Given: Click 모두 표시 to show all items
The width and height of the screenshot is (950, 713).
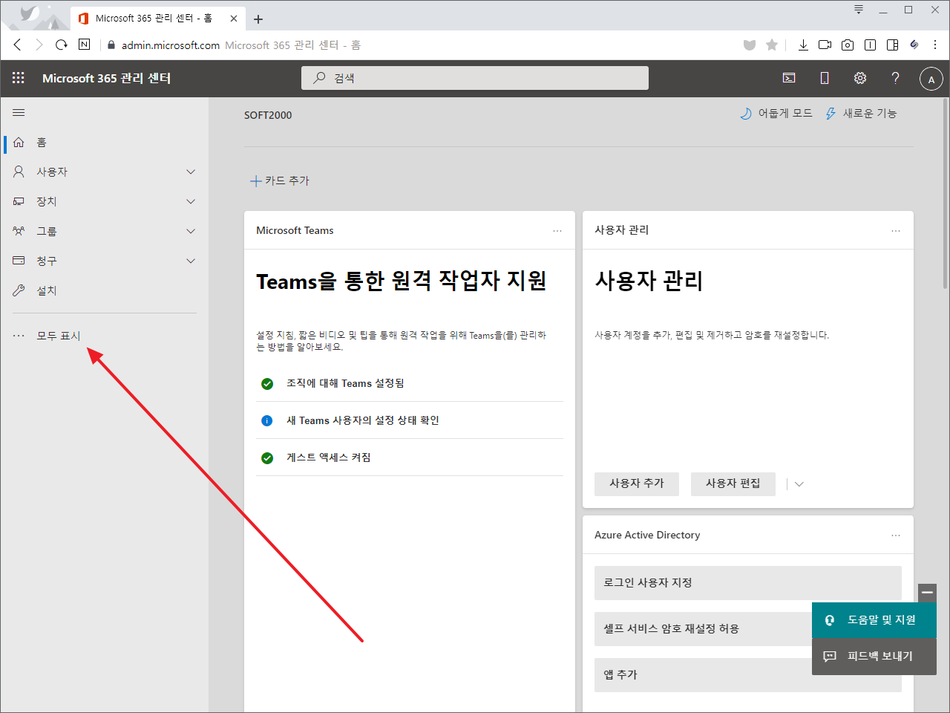Looking at the screenshot, I should pos(59,336).
